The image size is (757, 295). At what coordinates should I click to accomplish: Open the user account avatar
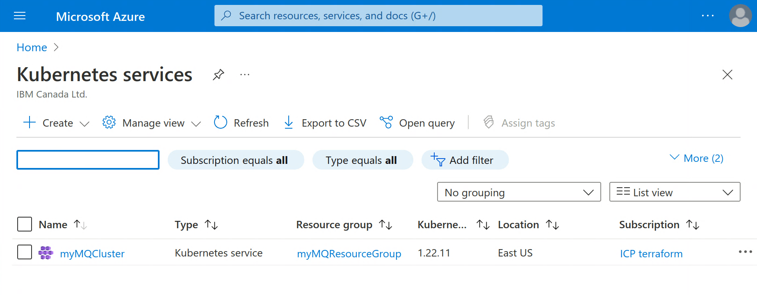740,16
